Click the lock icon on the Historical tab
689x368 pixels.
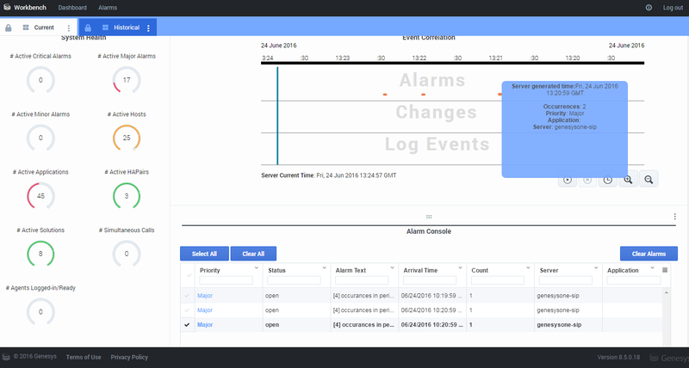pos(88,28)
